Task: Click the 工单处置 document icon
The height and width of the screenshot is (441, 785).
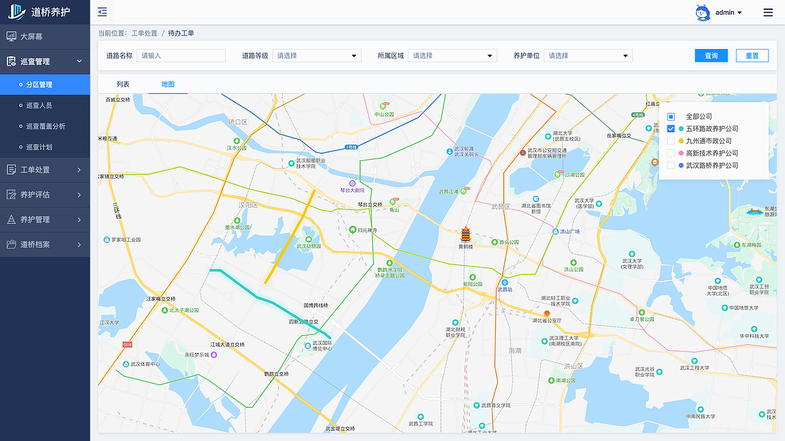Action: [11, 170]
